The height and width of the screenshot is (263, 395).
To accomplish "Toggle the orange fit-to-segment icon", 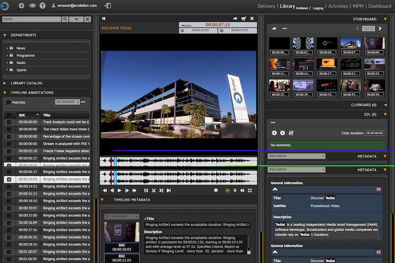I will tap(228, 191).
